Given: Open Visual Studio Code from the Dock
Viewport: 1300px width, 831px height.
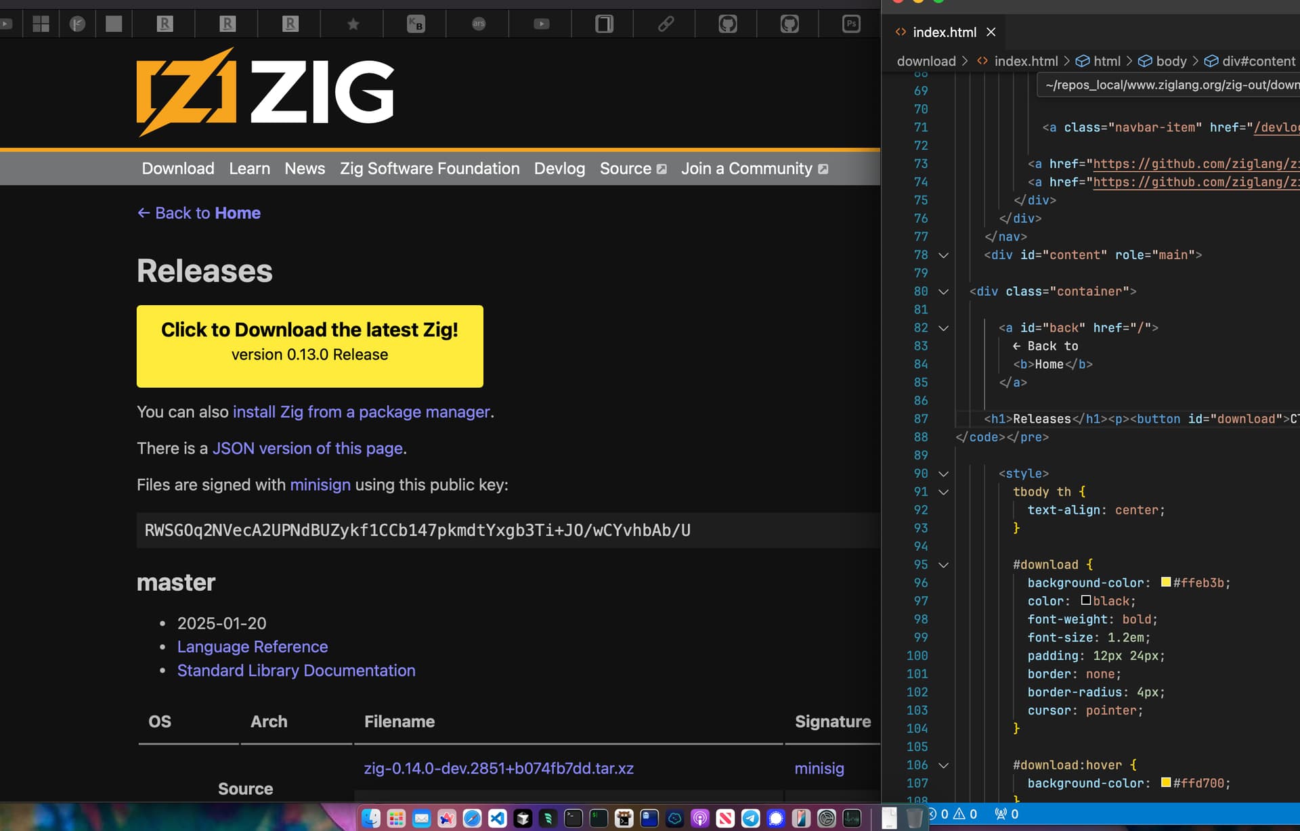Looking at the screenshot, I should point(498,818).
